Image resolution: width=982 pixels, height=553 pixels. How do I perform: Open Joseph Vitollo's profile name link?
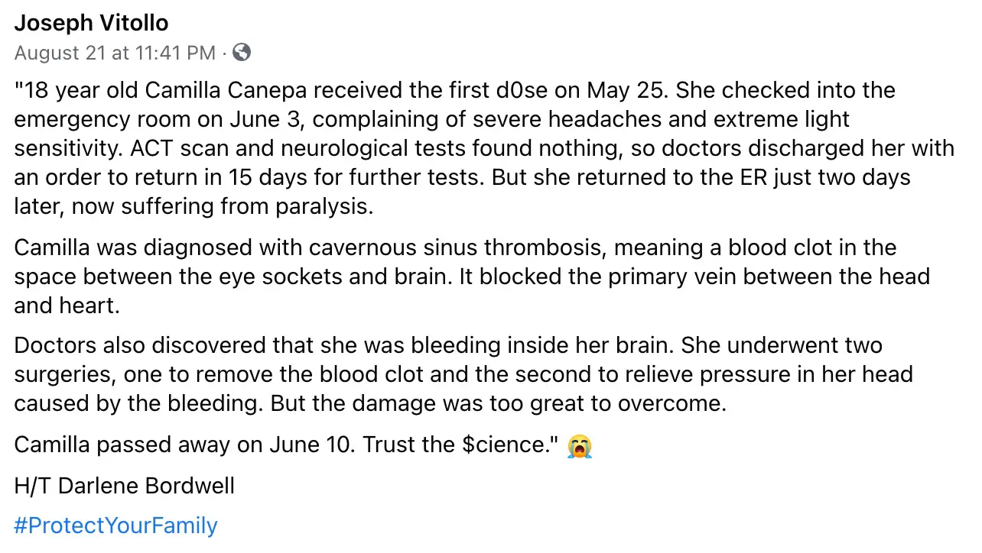(91, 24)
